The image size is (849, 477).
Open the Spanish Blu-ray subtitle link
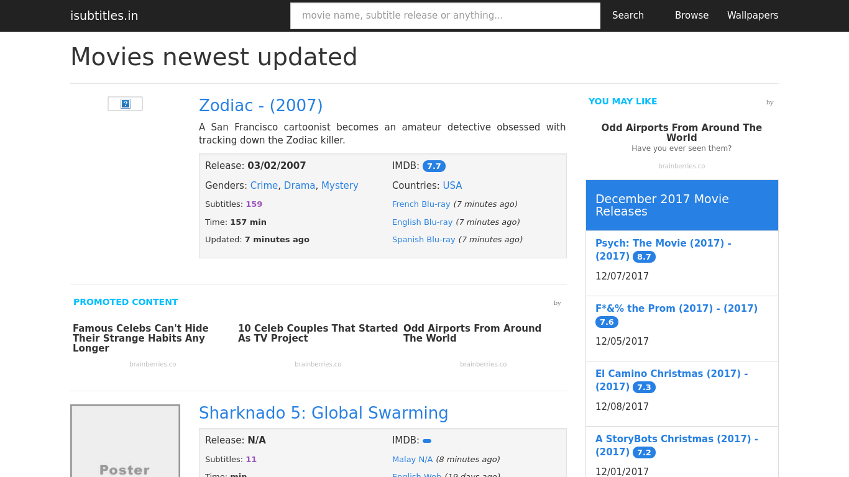[x=424, y=240]
